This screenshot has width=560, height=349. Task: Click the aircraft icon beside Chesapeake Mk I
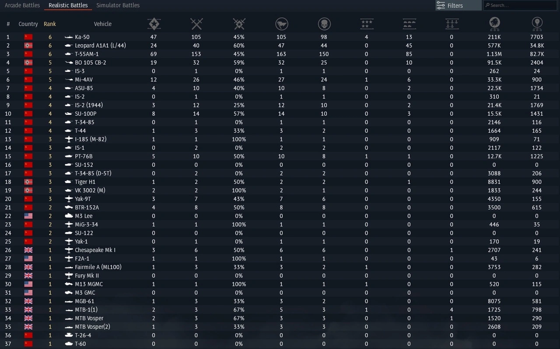coord(69,250)
